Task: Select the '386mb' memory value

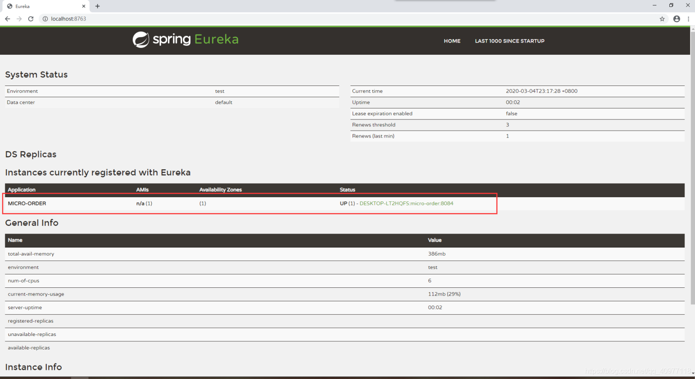Action: click(x=437, y=254)
